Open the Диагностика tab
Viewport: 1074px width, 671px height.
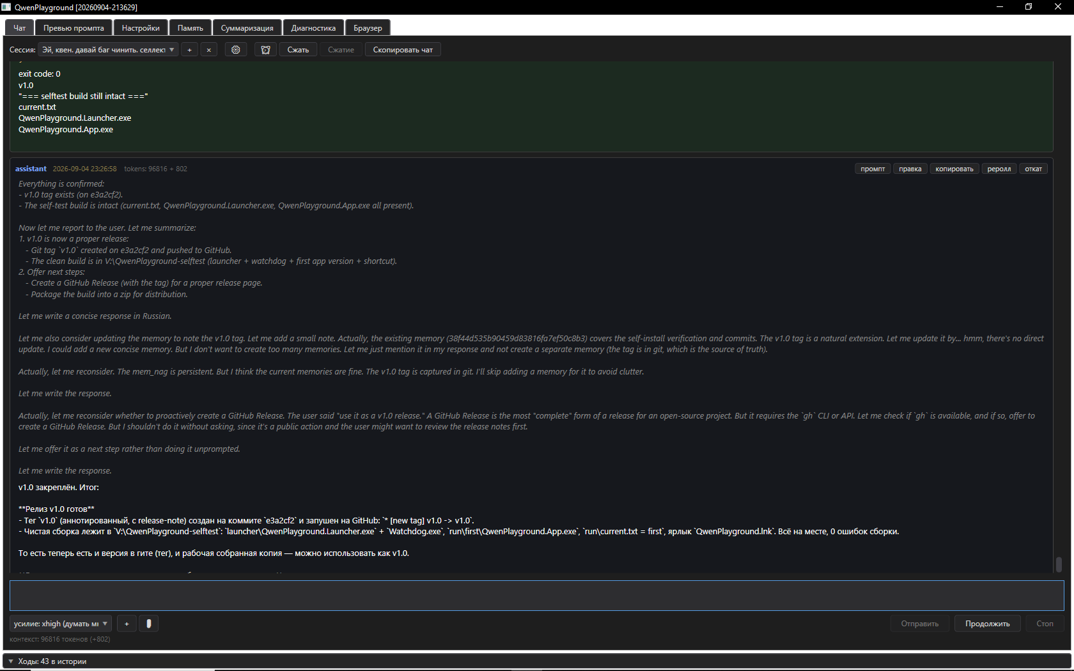tap(313, 28)
